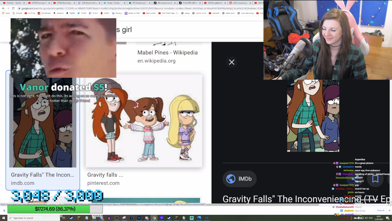Open the Twitch bookmark
The width and height of the screenshot is (392, 221).
click(93, 13)
